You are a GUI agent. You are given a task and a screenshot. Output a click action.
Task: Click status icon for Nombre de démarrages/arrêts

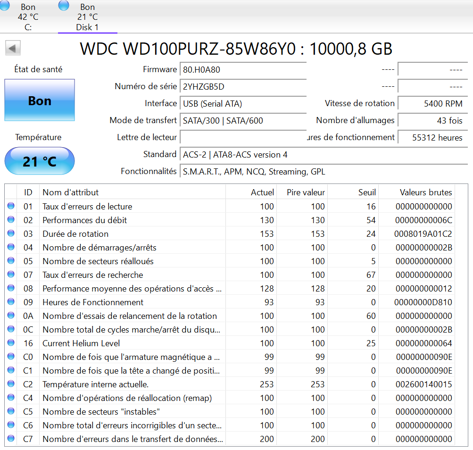pyautogui.click(x=11, y=247)
